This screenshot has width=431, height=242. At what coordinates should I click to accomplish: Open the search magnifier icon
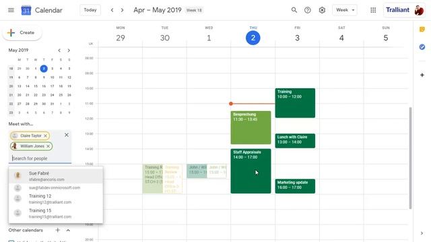click(x=294, y=10)
